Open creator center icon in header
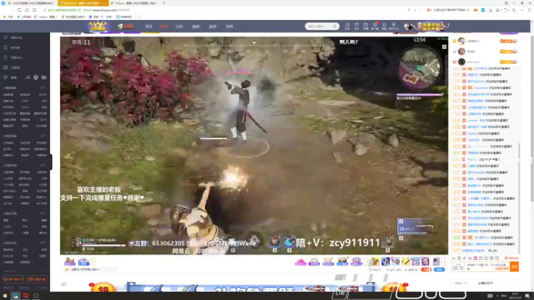Image resolution: width=534 pixels, height=300 pixels. point(394,26)
